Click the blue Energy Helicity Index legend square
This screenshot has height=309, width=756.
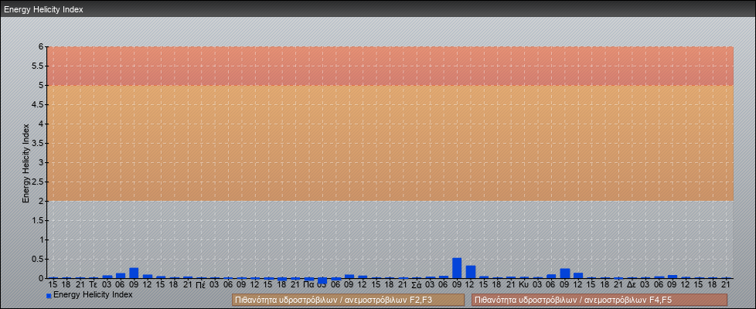pos(49,295)
